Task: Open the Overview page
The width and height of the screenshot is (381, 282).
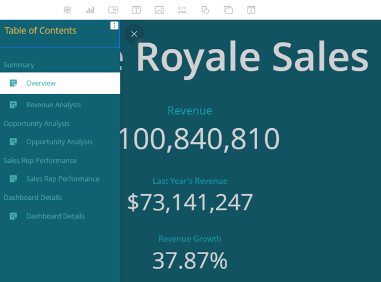Action: (60, 83)
